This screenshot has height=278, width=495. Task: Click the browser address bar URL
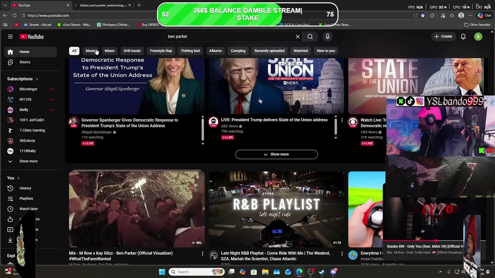48,15
